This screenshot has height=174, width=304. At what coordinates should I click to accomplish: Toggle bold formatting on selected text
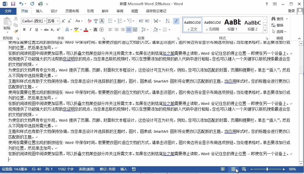[x=24, y=29]
